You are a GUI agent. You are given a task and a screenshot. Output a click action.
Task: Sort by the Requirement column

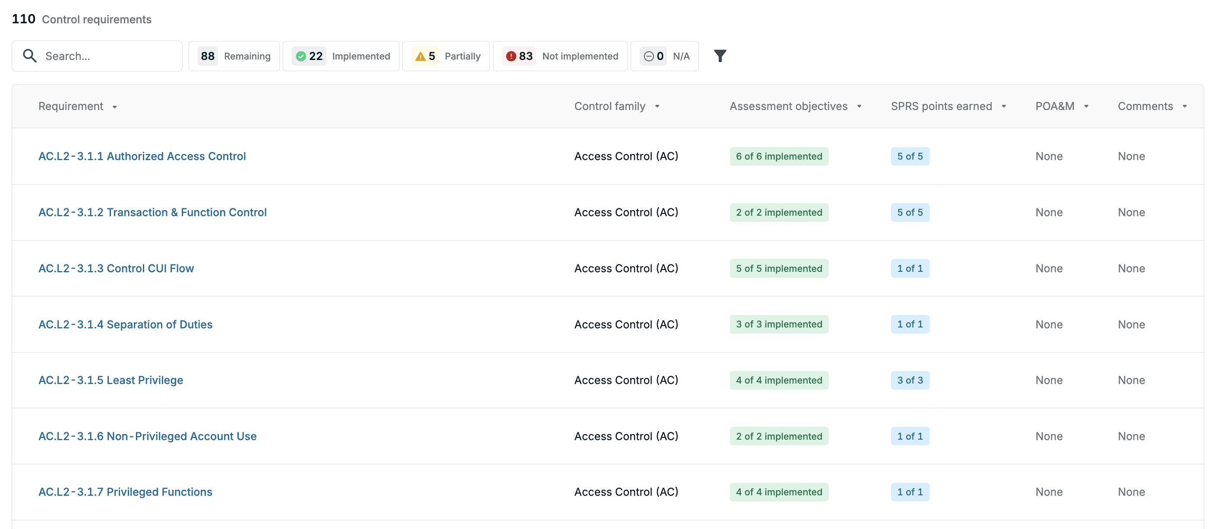pyautogui.click(x=78, y=106)
